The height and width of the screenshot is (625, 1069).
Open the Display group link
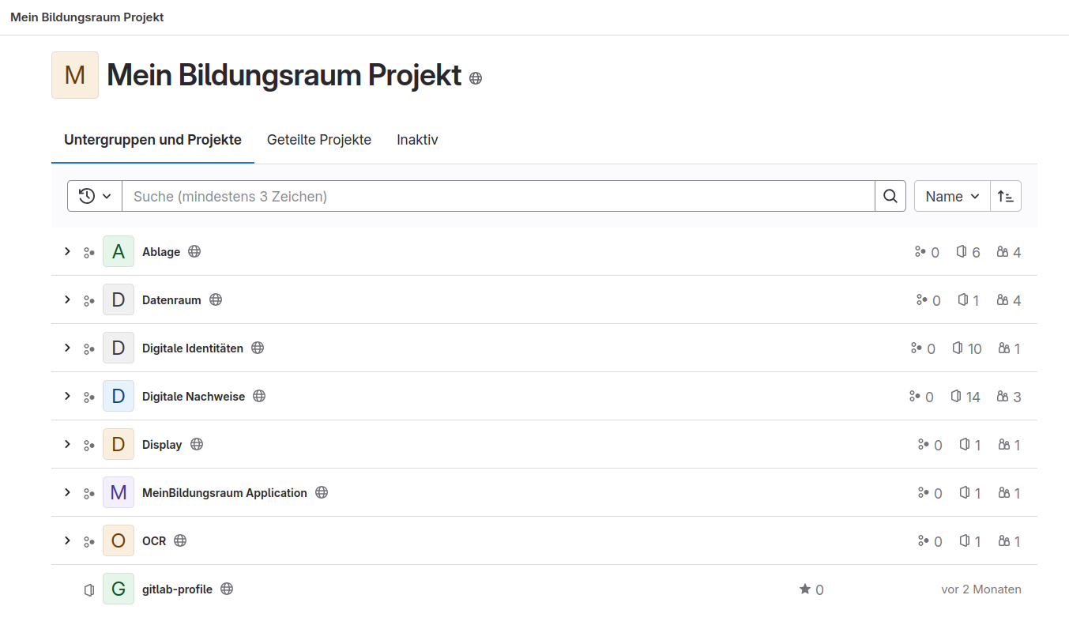(x=162, y=445)
